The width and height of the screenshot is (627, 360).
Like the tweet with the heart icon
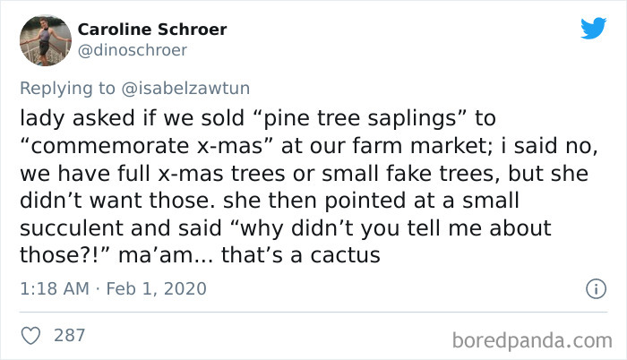(x=30, y=335)
